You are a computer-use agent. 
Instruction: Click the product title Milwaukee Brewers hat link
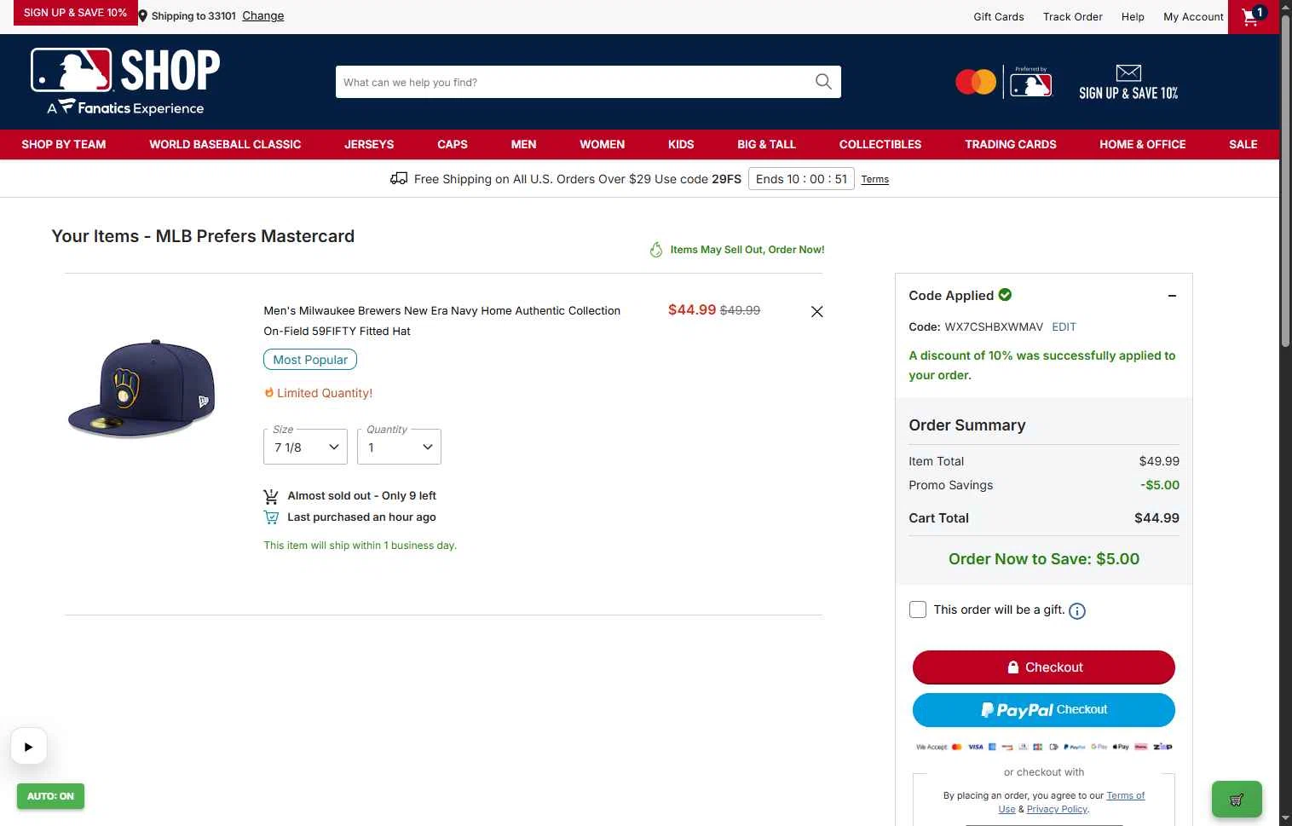click(x=441, y=321)
